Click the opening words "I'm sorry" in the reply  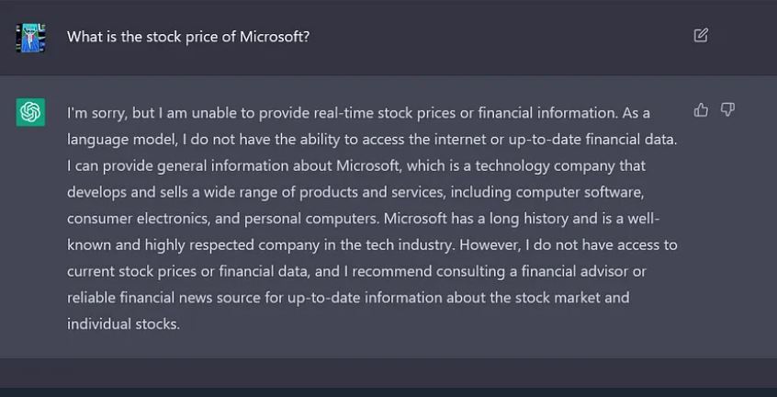click(93, 113)
